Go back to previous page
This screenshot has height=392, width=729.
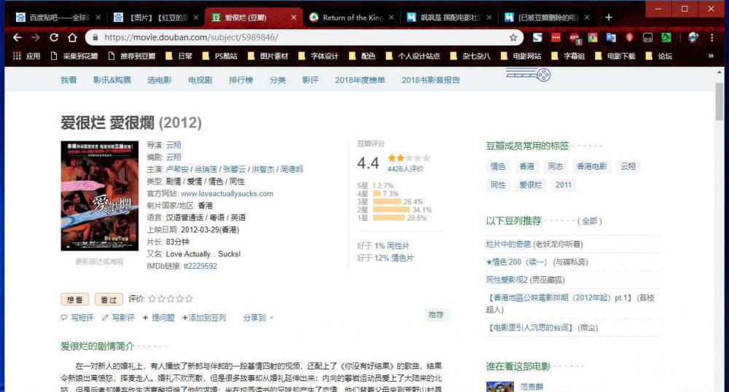[17, 37]
